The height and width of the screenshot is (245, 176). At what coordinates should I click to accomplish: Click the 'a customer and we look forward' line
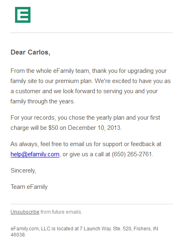pyautogui.click(x=84, y=91)
